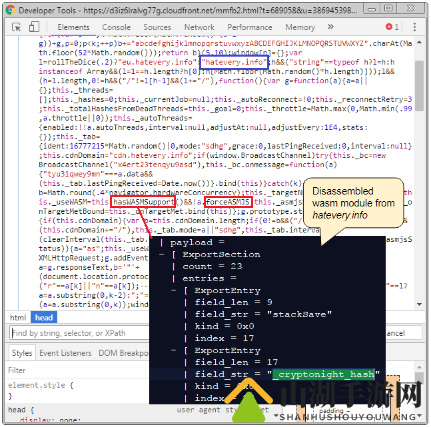
Task: Click the "stackSave" field_str value
Action: click(x=299, y=314)
